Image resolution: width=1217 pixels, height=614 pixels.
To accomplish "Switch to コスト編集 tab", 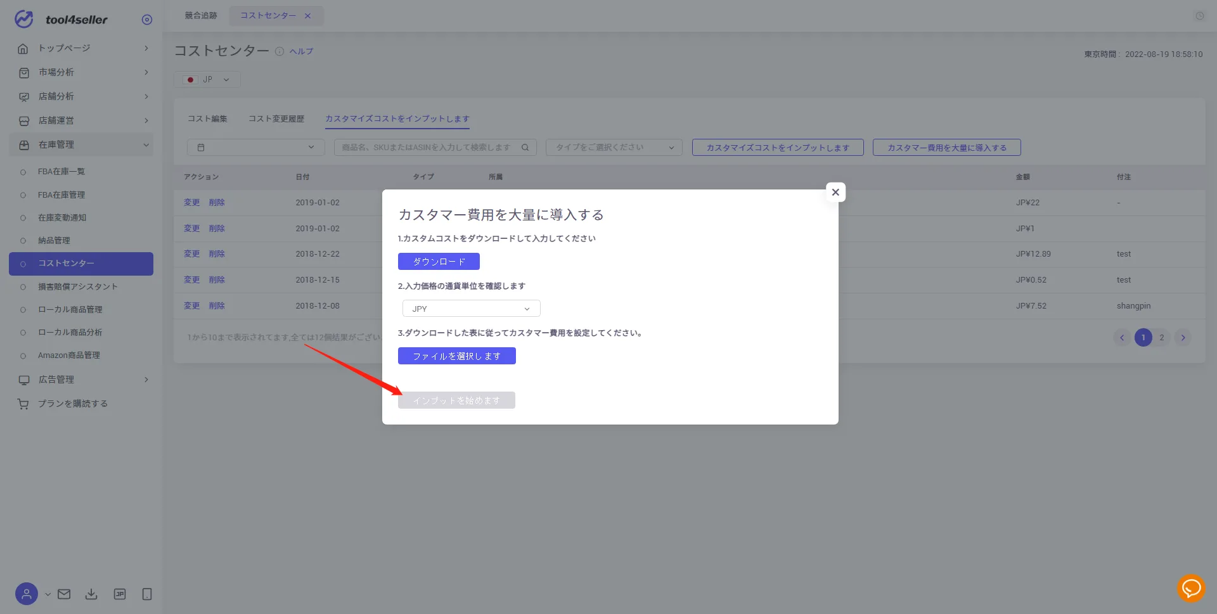I will coord(207,118).
